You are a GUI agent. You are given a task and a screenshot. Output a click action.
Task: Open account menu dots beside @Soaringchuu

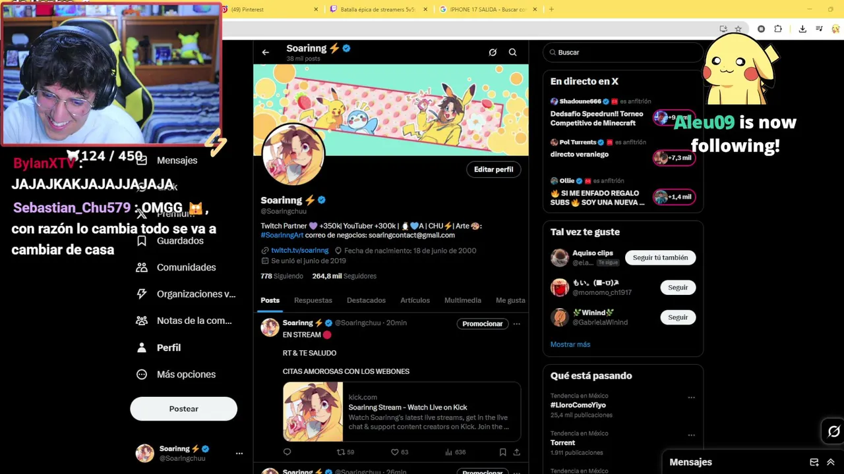click(x=239, y=453)
